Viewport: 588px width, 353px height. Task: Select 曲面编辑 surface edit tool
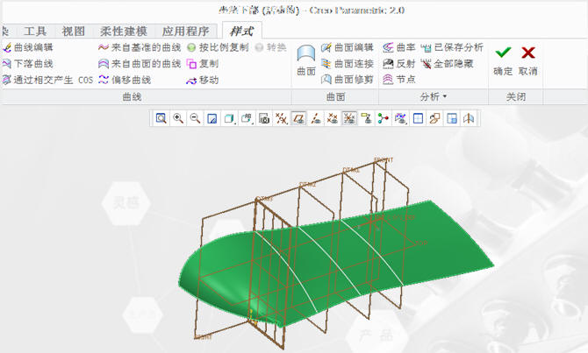click(x=348, y=47)
